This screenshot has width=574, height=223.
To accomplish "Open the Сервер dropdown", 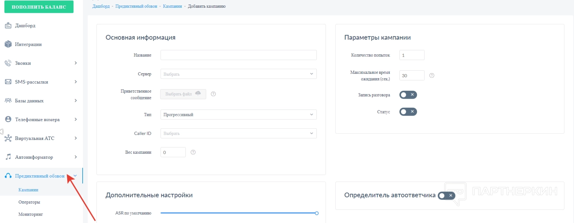I will [x=238, y=74].
